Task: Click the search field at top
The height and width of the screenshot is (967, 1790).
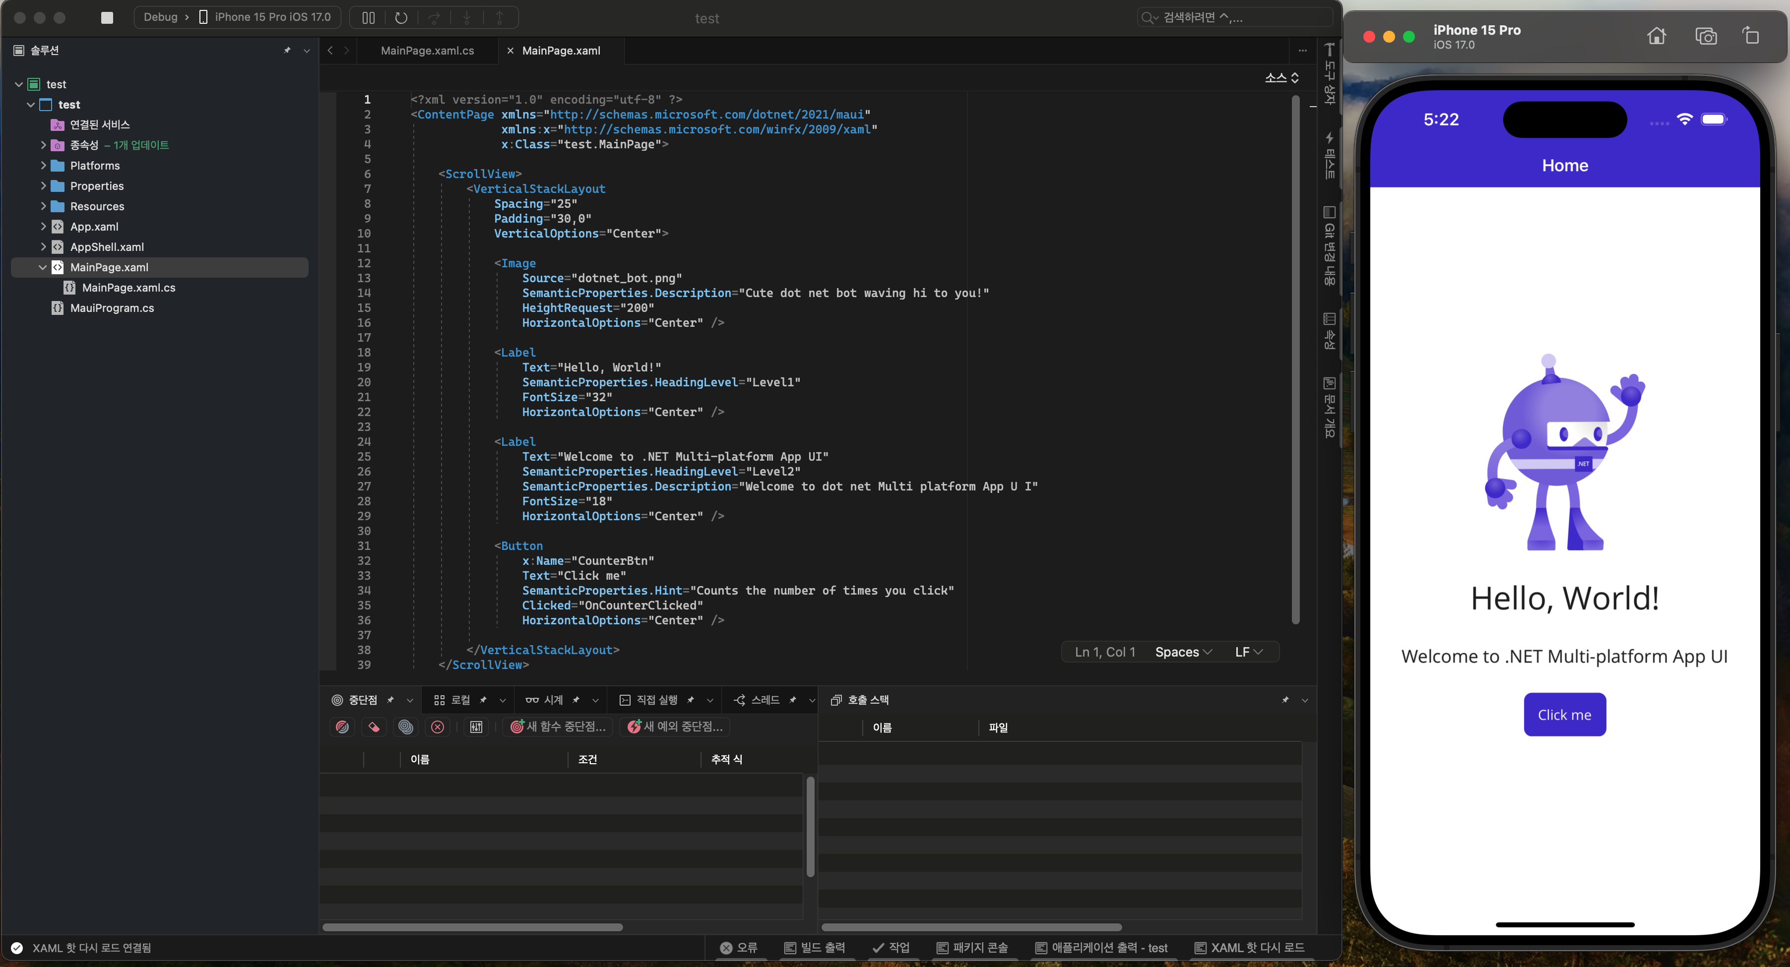Action: point(1234,17)
